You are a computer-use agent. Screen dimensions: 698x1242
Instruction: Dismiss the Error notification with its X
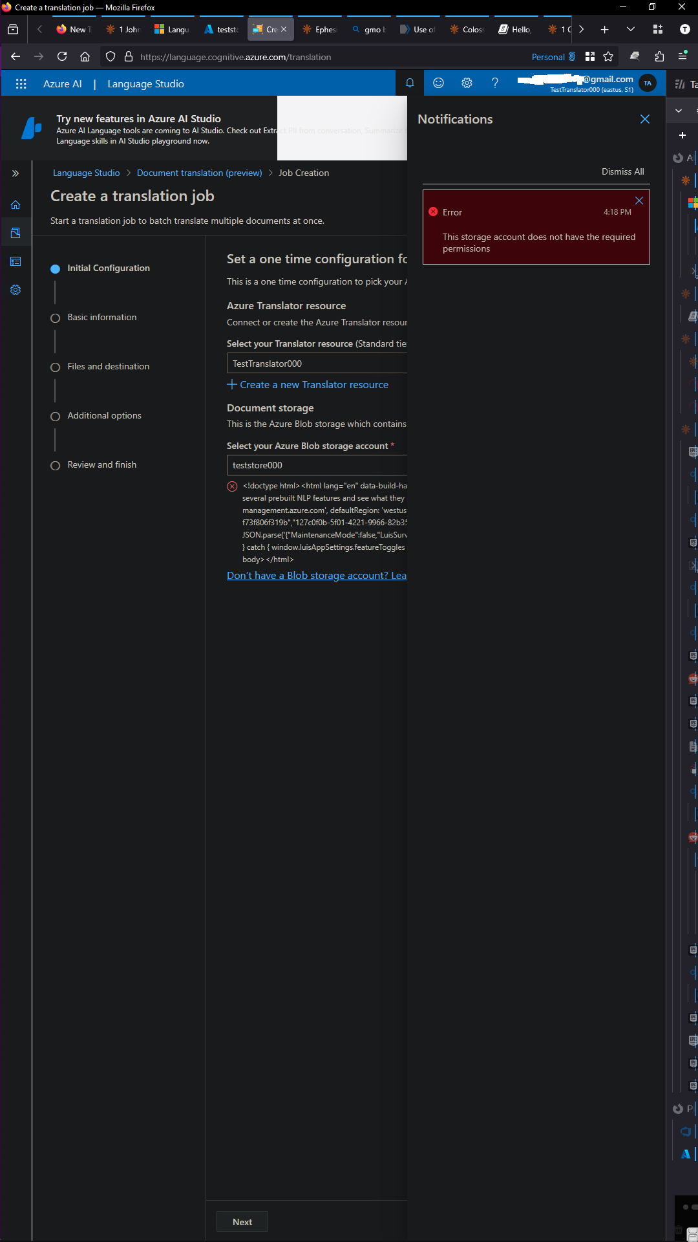tap(639, 201)
